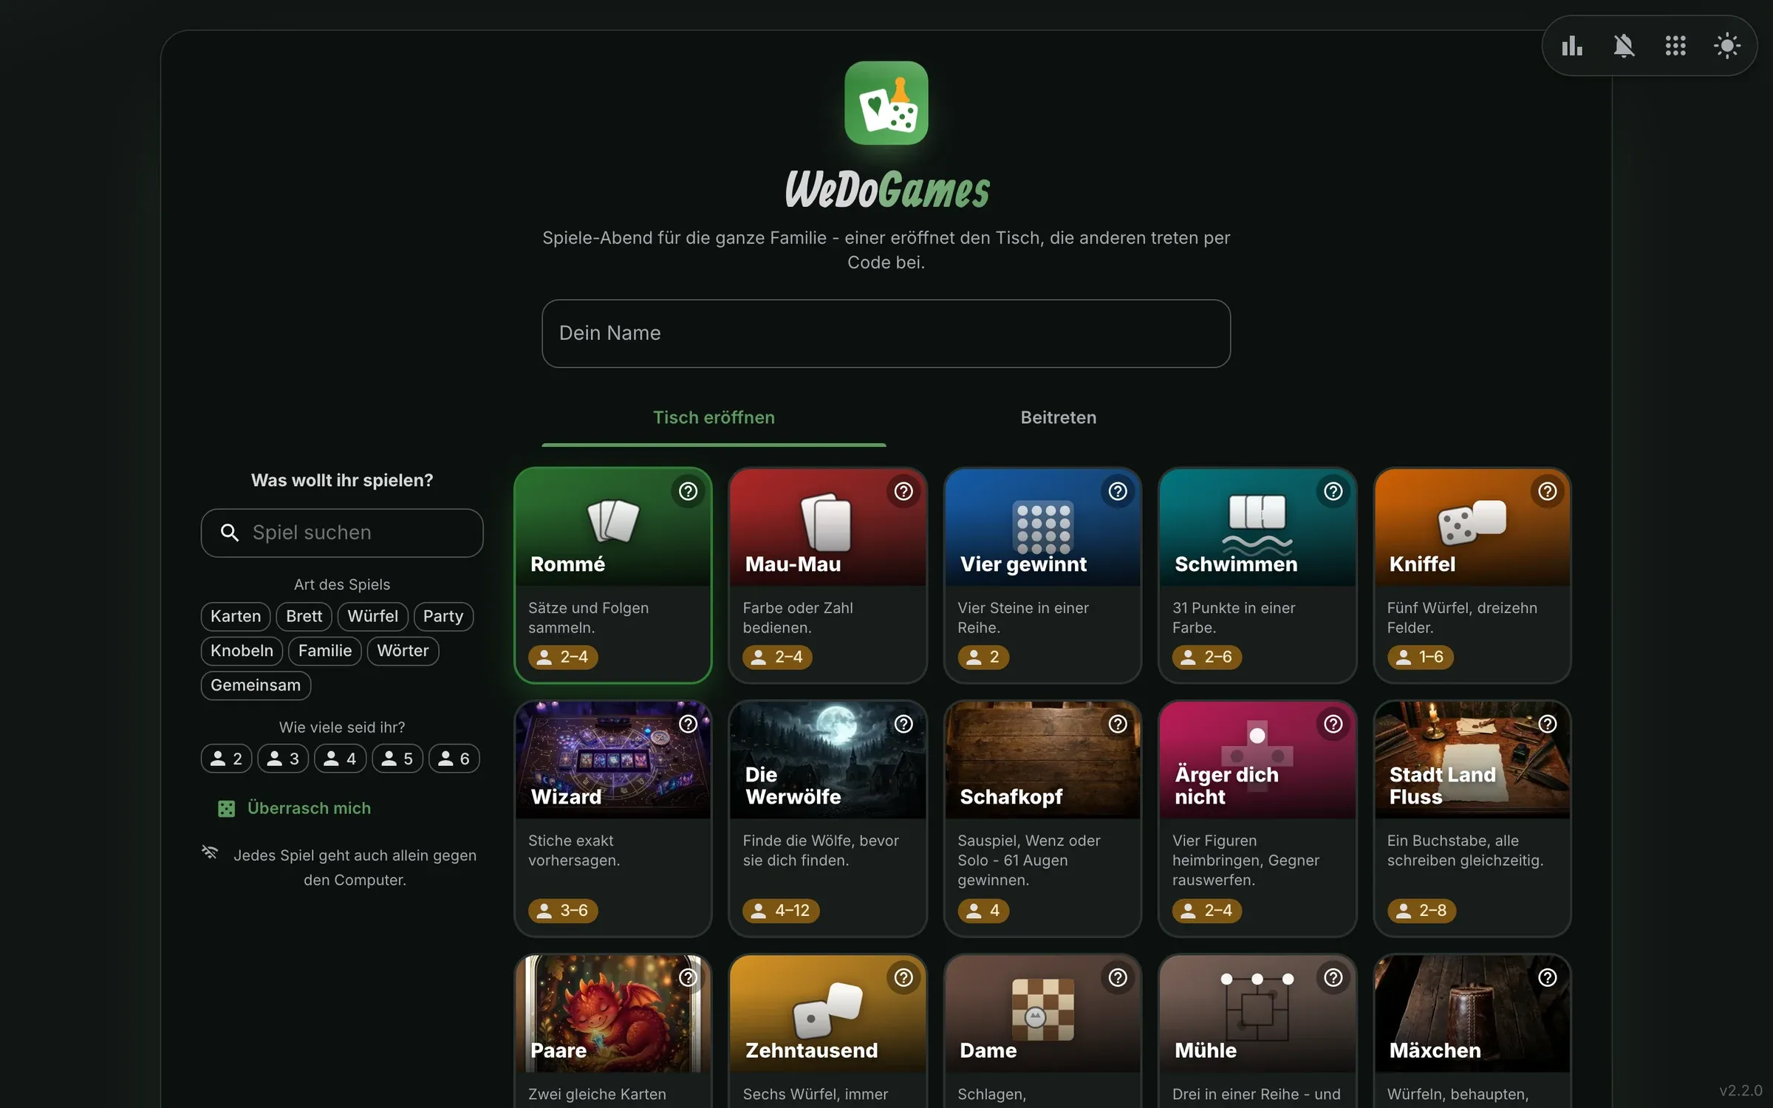Viewport: 1773px width, 1108px height.
Task: Toggle the Party filter chip
Action: tap(443, 616)
